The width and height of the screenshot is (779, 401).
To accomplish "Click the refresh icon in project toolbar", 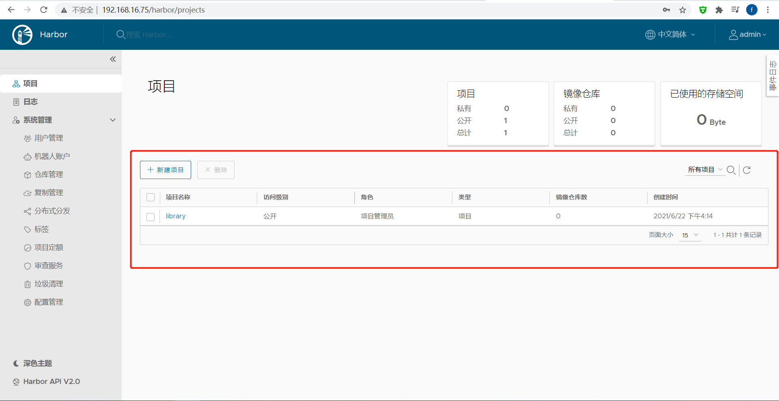I will [747, 170].
